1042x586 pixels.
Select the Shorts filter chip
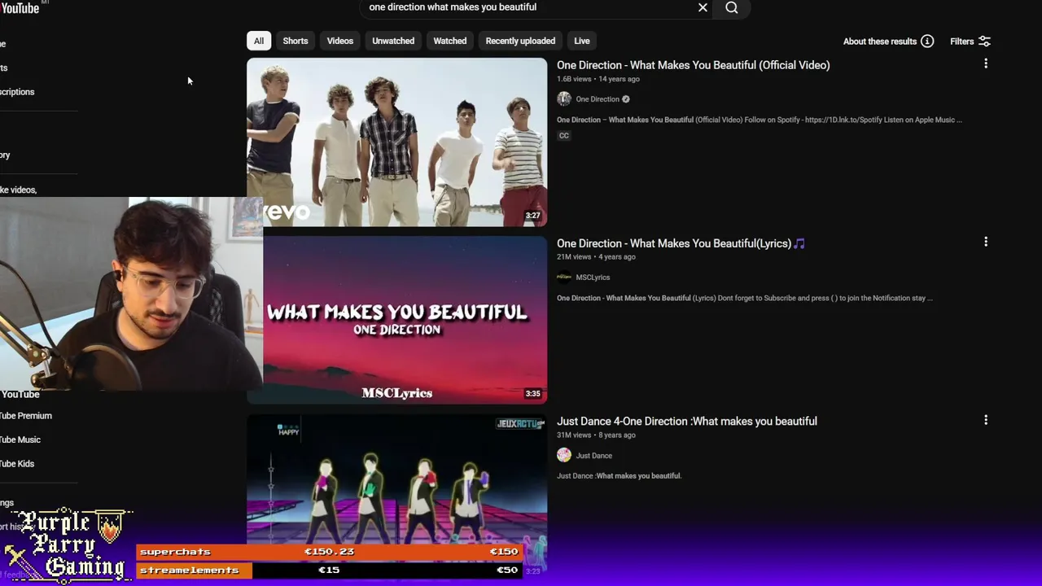coord(296,41)
